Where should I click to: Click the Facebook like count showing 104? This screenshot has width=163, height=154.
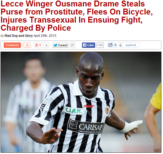[100, 45]
